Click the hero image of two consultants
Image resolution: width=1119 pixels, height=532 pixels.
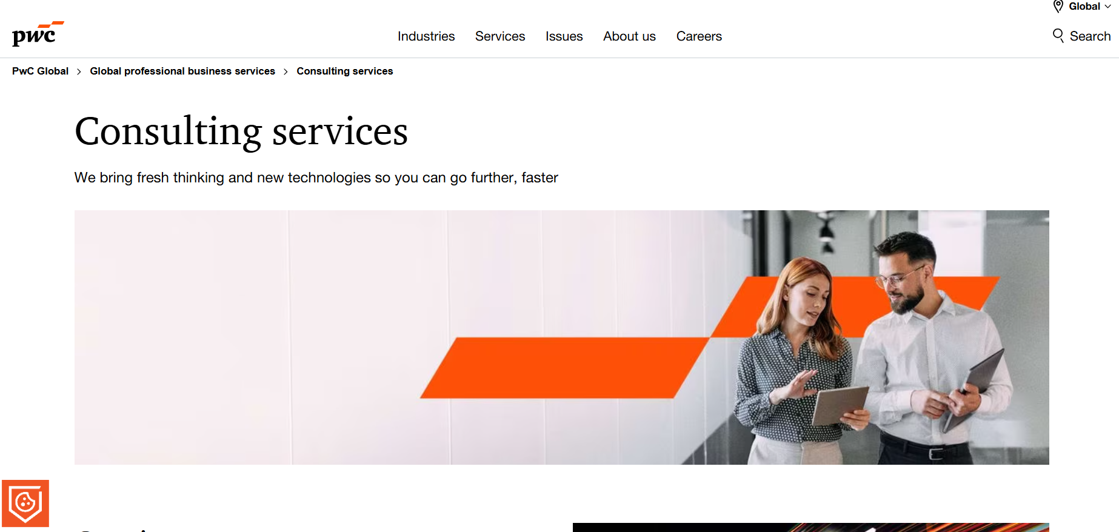pos(562,337)
